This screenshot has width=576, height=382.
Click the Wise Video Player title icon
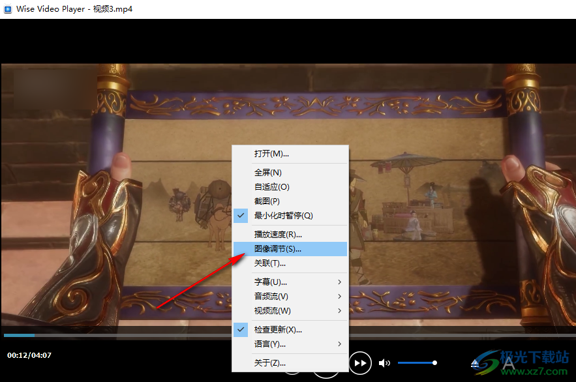pyautogui.click(x=8, y=9)
